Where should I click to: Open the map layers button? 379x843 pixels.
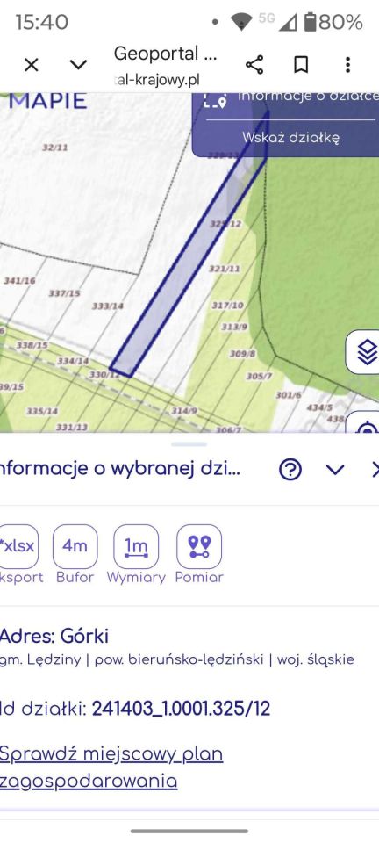coord(366,352)
